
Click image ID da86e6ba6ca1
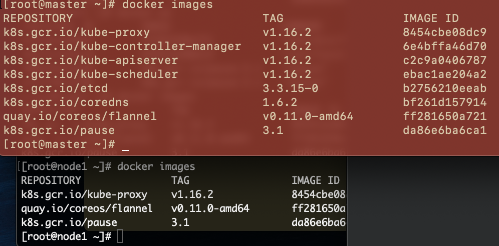coord(444,130)
